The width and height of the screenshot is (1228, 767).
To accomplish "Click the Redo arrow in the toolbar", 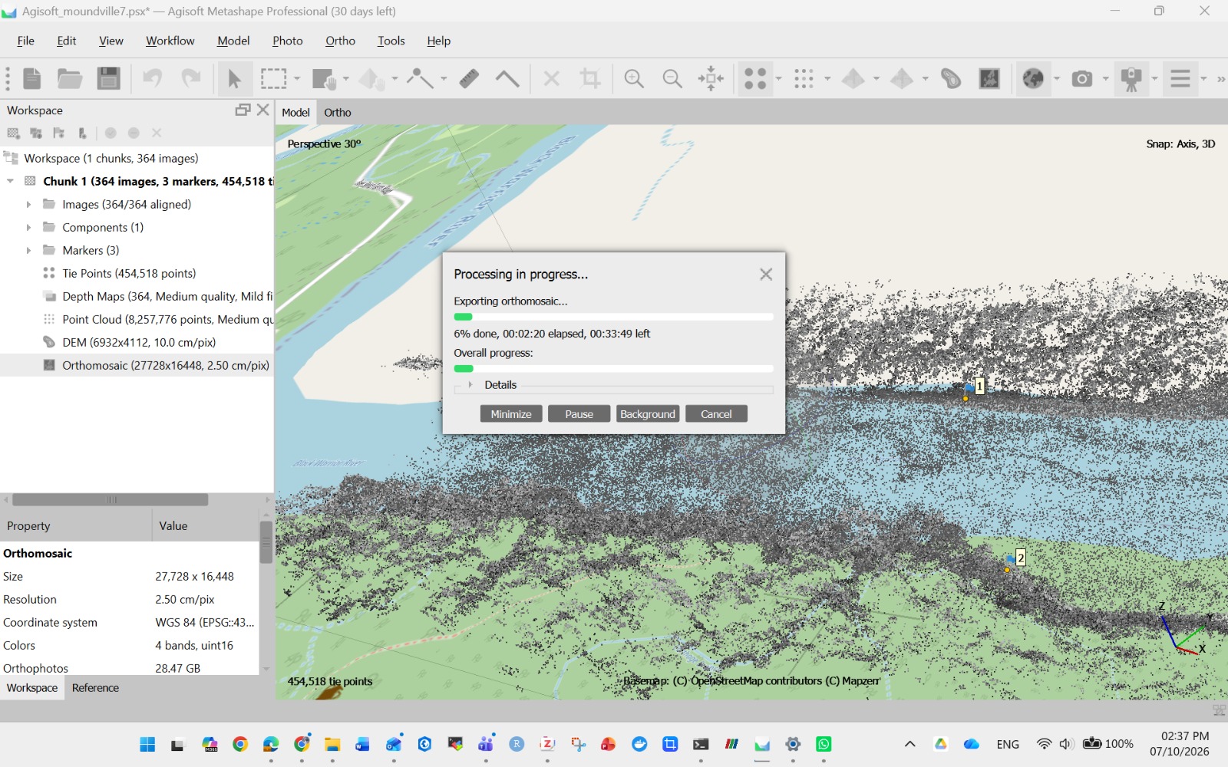I will tap(190, 78).
